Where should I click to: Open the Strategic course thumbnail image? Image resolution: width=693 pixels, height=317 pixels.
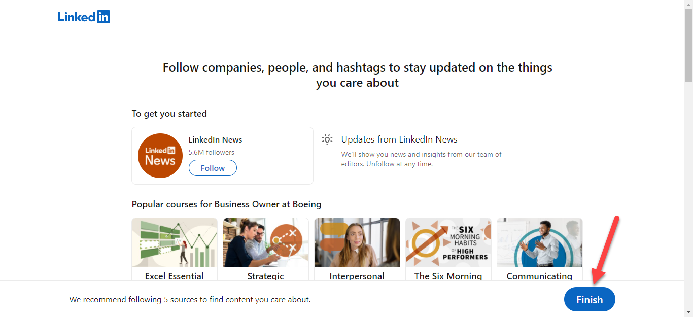click(266, 242)
